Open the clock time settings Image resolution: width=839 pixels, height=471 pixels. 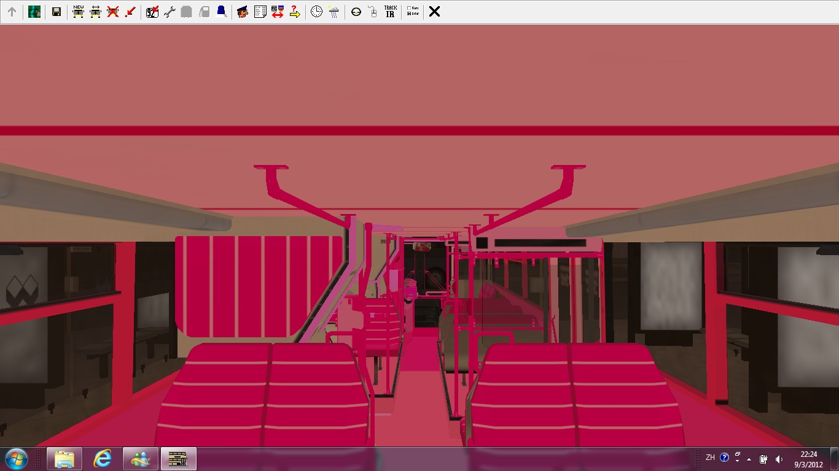pos(316,12)
